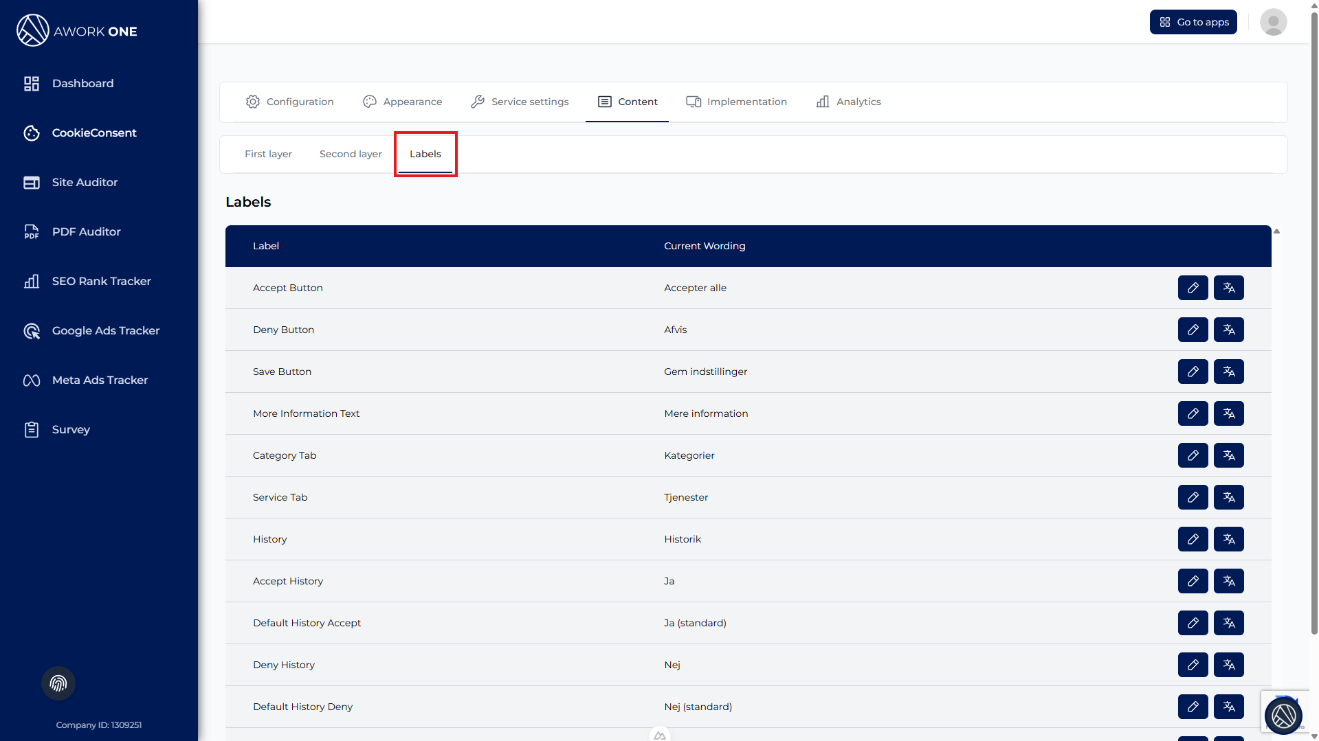Go to the Appearance tab
Viewport: 1319px width, 741px height.
[402, 102]
